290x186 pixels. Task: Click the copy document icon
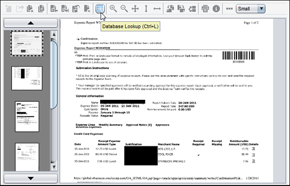click(x=41, y=9)
